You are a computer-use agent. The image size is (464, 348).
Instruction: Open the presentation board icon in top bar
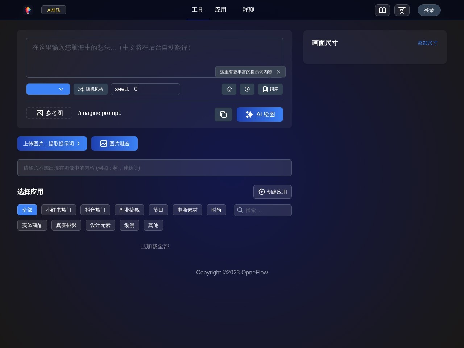(x=402, y=10)
